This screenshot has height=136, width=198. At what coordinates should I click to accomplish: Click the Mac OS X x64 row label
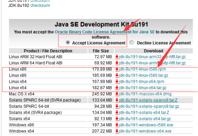[21, 94]
